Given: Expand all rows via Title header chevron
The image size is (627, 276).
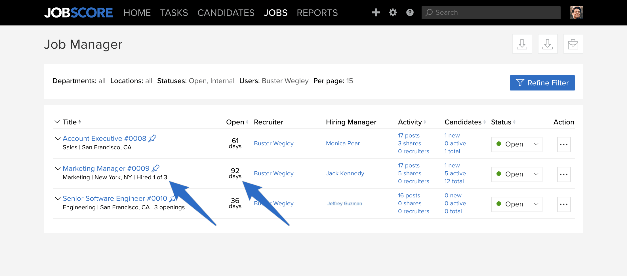Looking at the screenshot, I should tap(57, 122).
